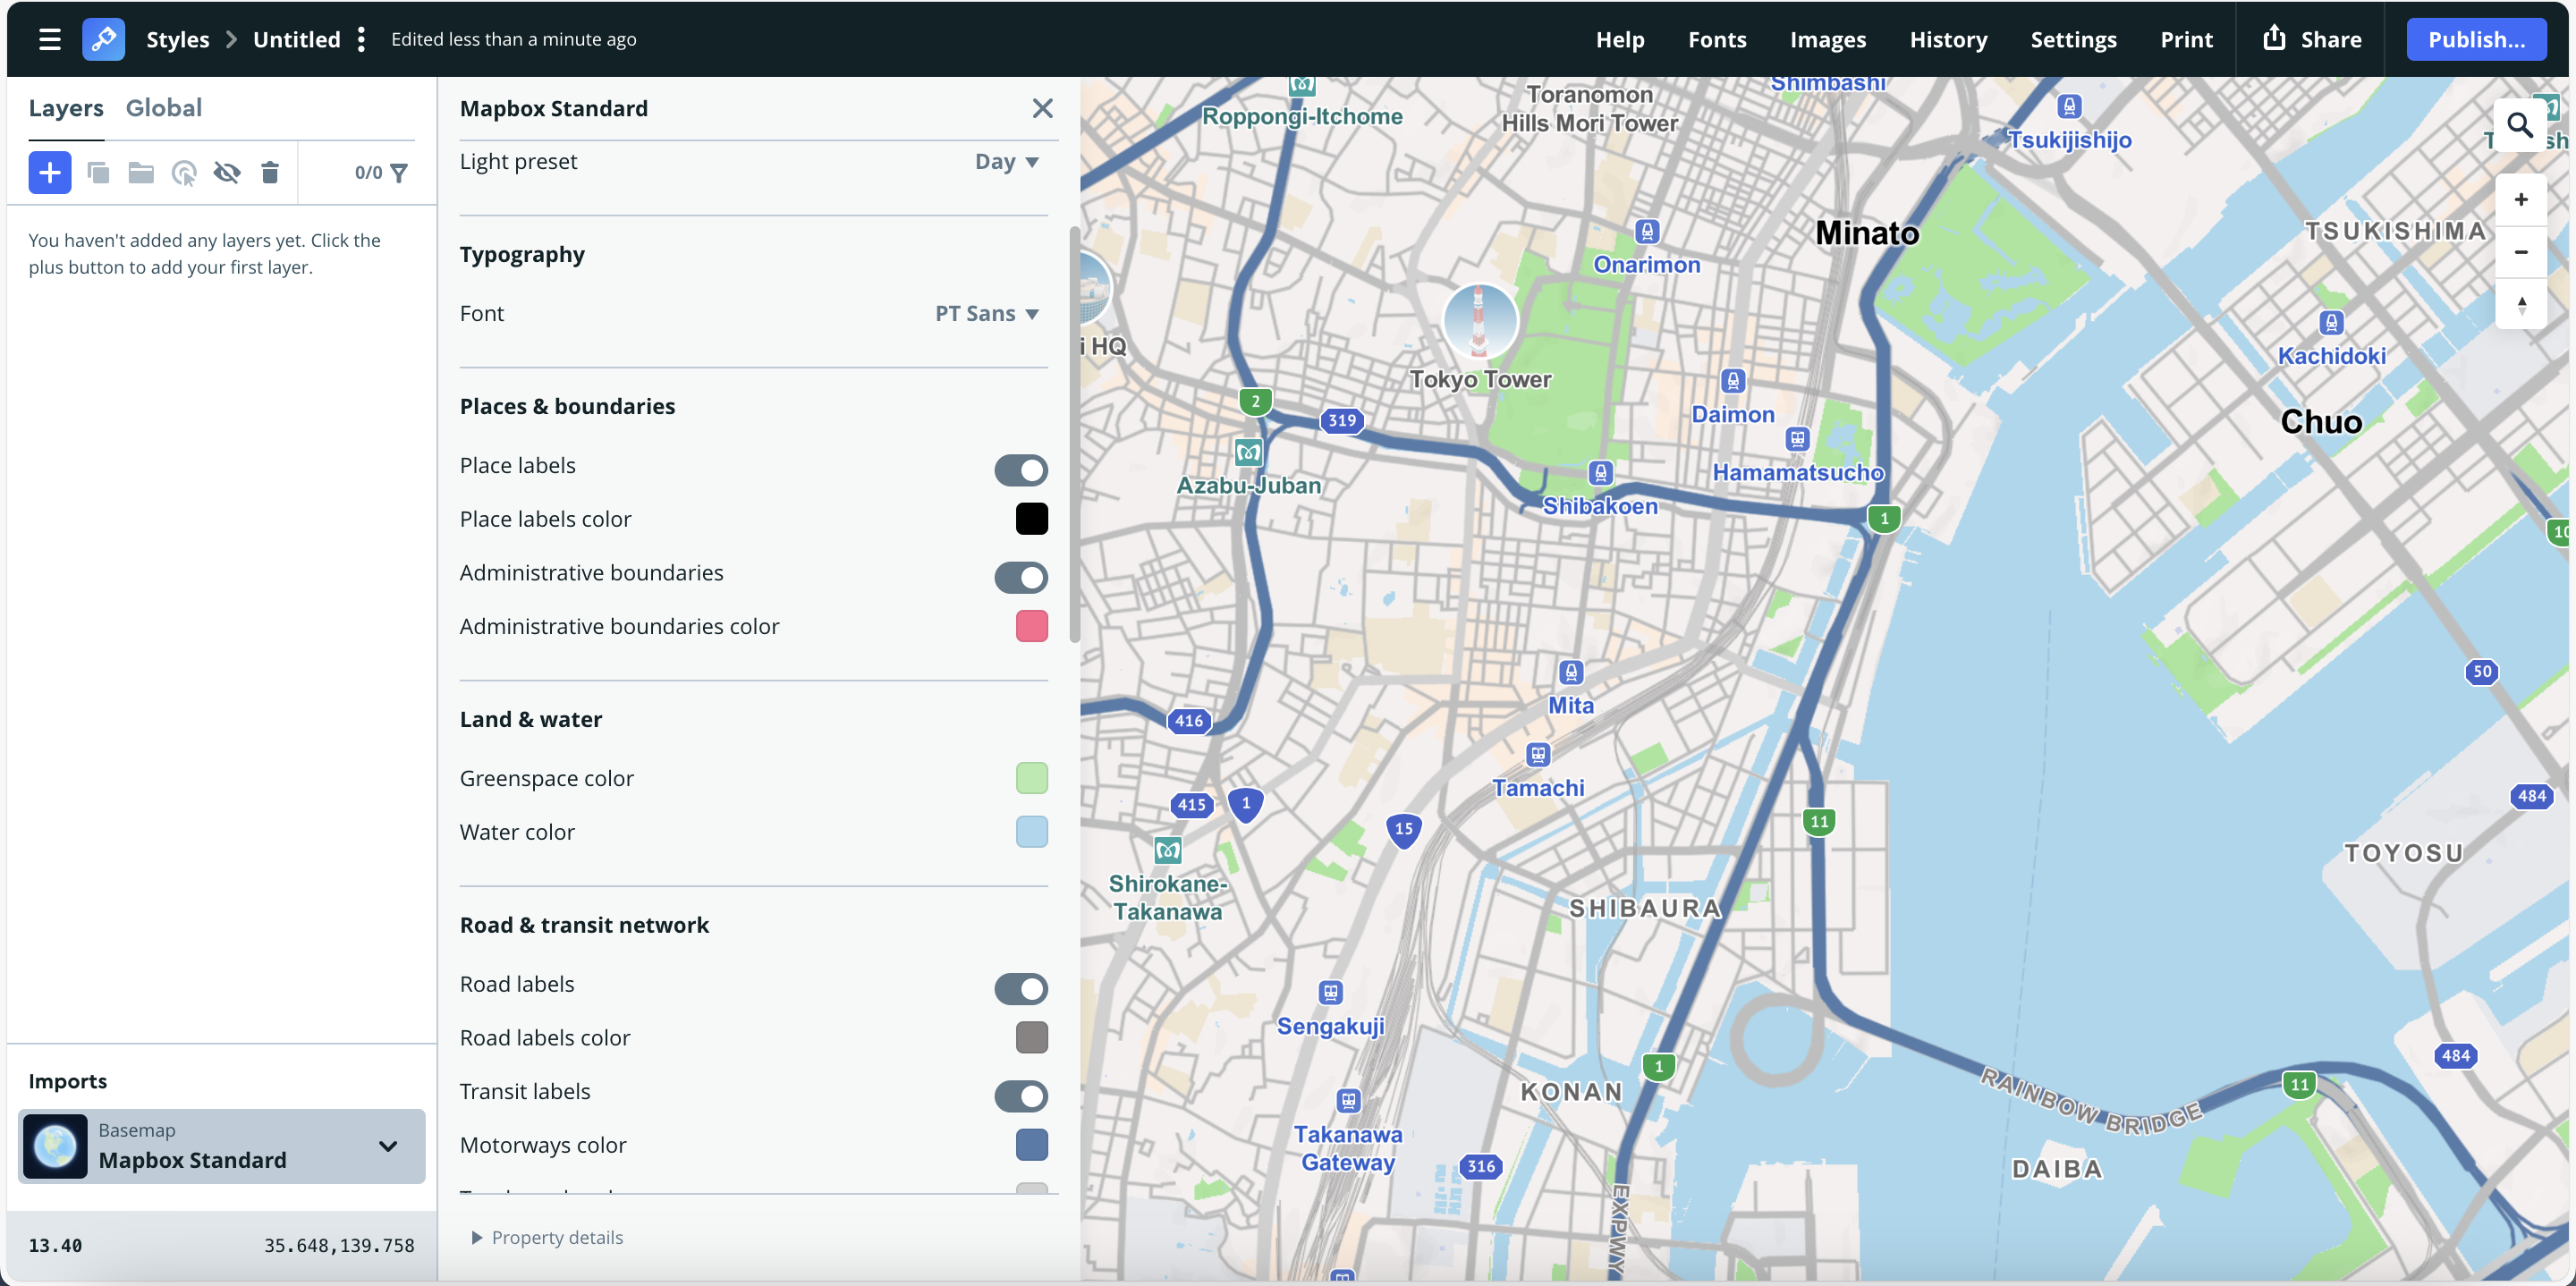Open the map search magnifier
The height and width of the screenshot is (1286, 2576).
[2519, 125]
